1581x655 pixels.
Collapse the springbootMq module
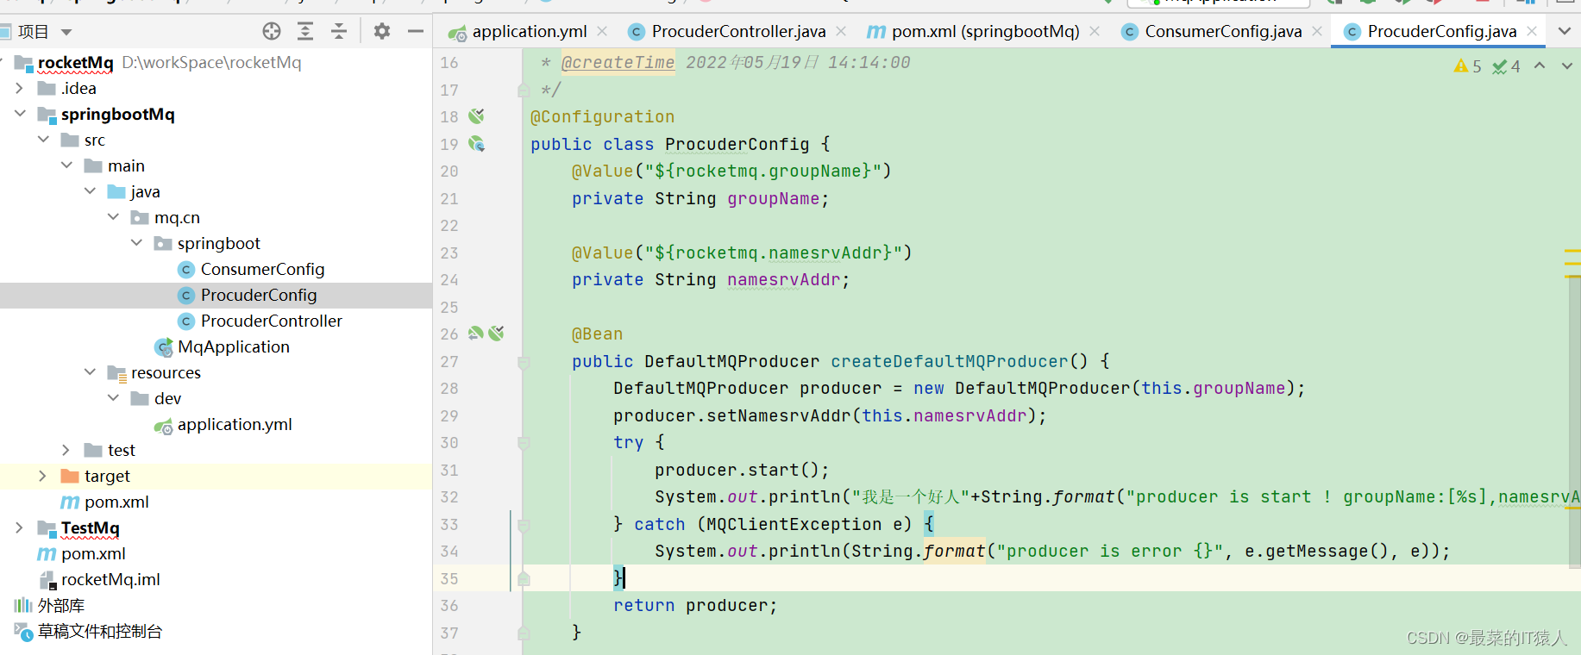pos(20,114)
